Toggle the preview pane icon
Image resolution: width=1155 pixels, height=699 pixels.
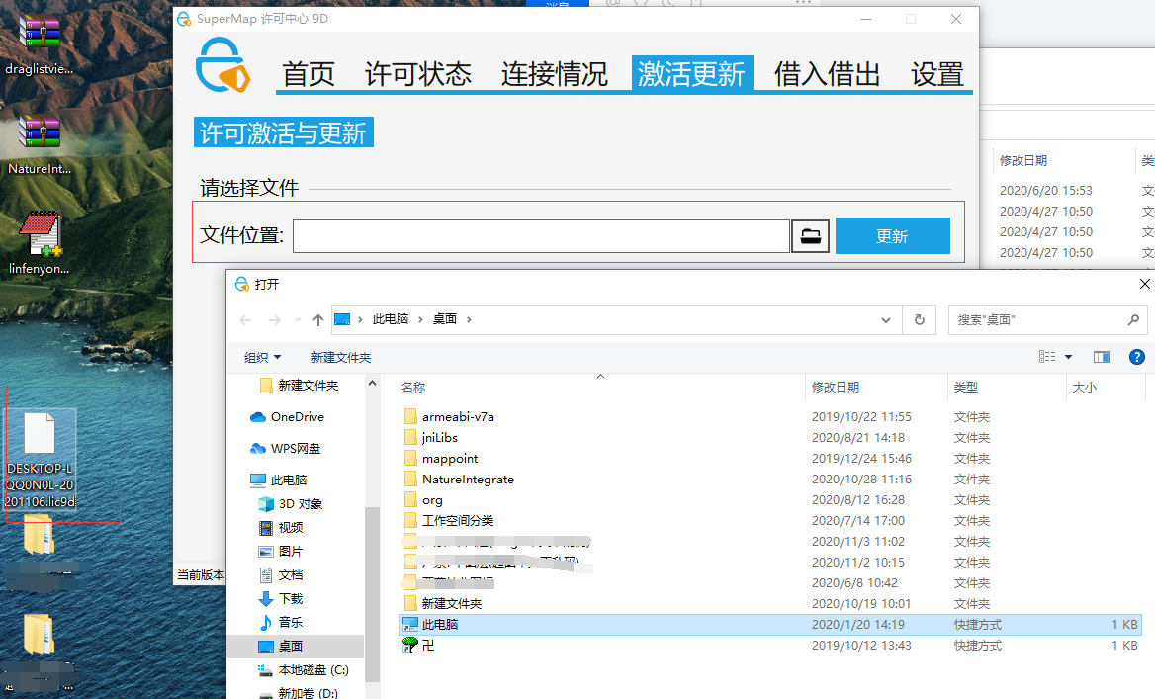(x=1102, y=357)
